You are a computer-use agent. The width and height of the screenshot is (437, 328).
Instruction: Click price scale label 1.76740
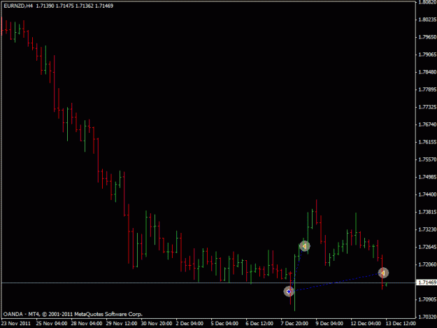pyautogui.click(x=427, y=124)
